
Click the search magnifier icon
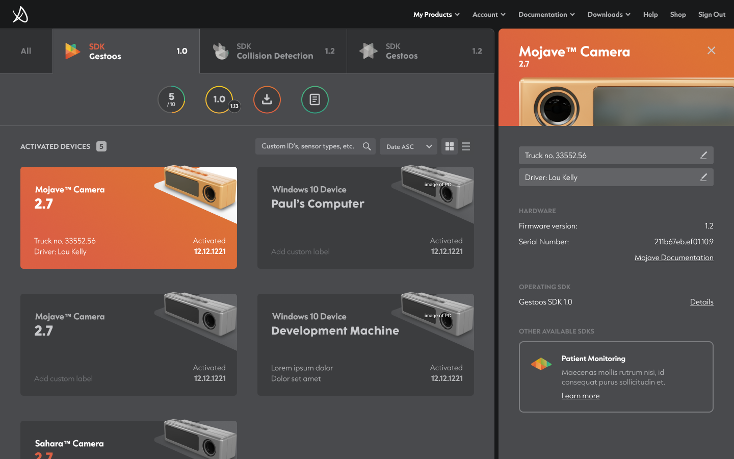click(x=367, y=146)
